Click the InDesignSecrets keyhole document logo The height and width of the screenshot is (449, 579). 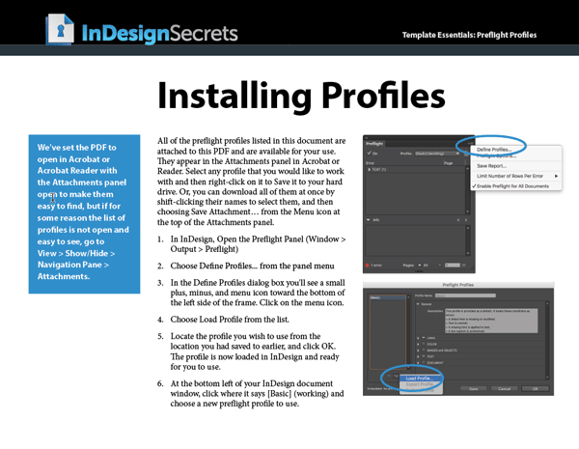pos(60,30)
